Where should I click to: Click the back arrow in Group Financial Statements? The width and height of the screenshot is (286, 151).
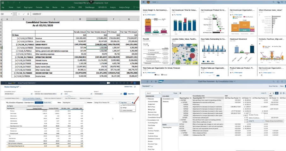6,83
